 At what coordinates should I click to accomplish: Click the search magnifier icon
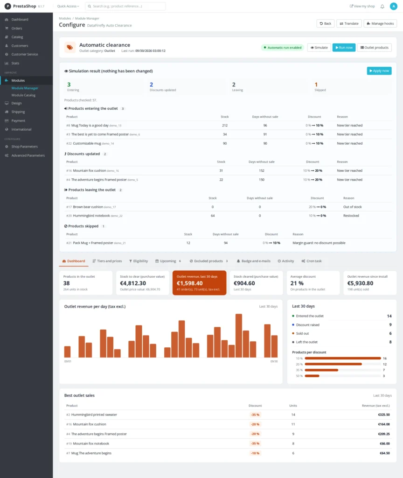coord(90,6)
